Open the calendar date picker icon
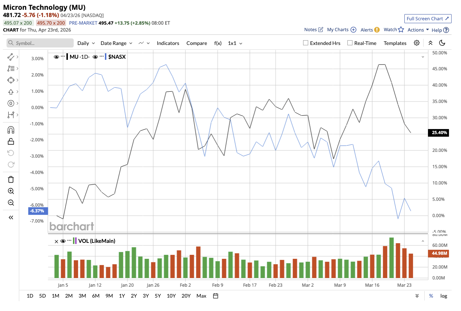The width and height of the screenshot is (461, 311). (x=215, y=296)
